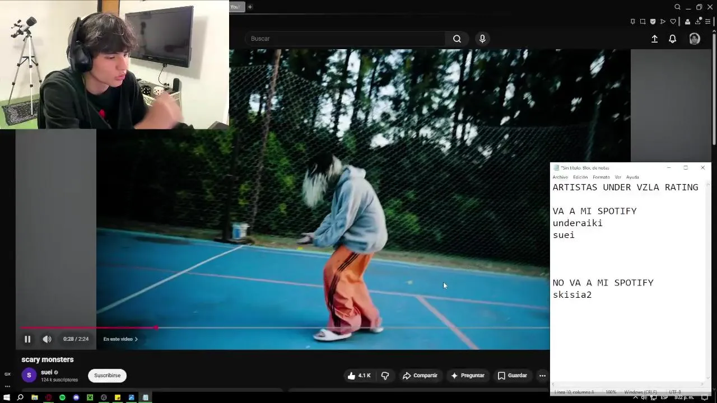The width and height of the screenshot is (717, 403).
Task: Open the system volume tray icon
Action: [x=644, y=397]
